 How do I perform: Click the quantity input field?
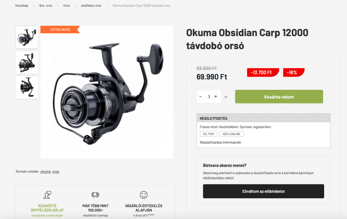tap(209, 97)
